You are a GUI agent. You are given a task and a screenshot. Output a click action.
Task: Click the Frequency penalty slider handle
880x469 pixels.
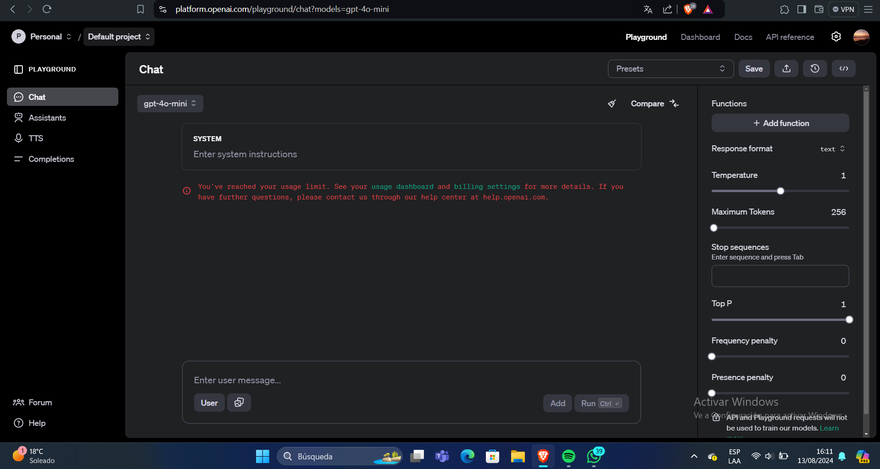(712, 356)
